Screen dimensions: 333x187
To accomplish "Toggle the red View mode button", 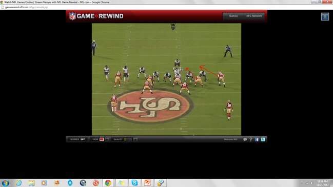I will [x=102, y=139].
